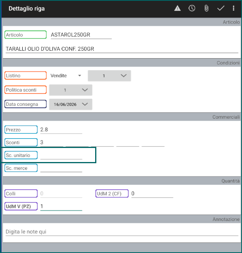Click the paperclip attachment icon
Viewport: 242px width, 253px height.
click(x=206, y=8)
